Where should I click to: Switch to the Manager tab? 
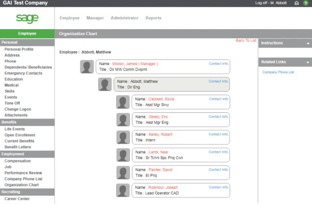click(x=95, y=18)
